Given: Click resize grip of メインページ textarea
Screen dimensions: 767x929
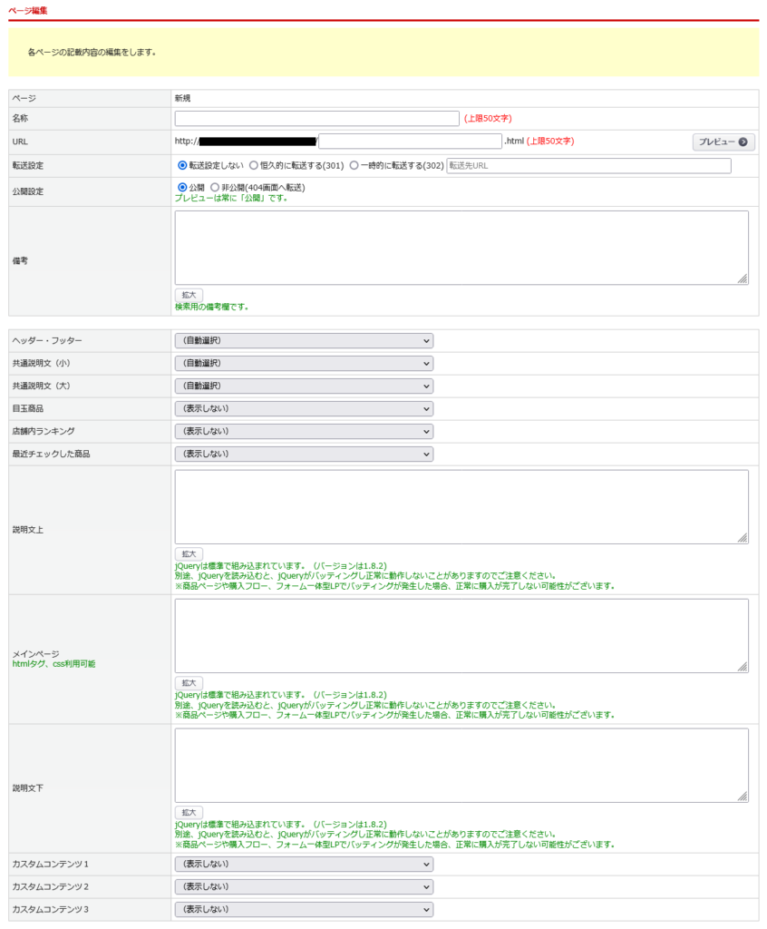Looking at the screenshot, I should point(743,667).
